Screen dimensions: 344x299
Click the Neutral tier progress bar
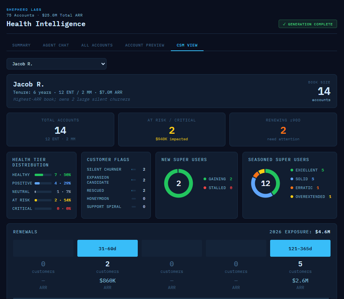43,192
